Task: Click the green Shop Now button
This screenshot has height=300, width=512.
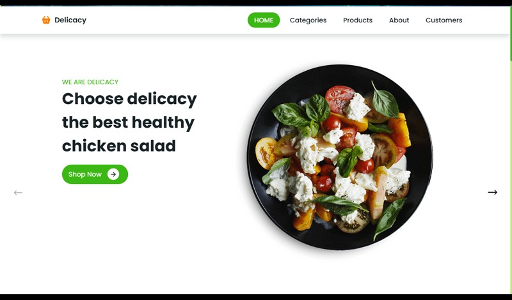Action: [95, 174]
